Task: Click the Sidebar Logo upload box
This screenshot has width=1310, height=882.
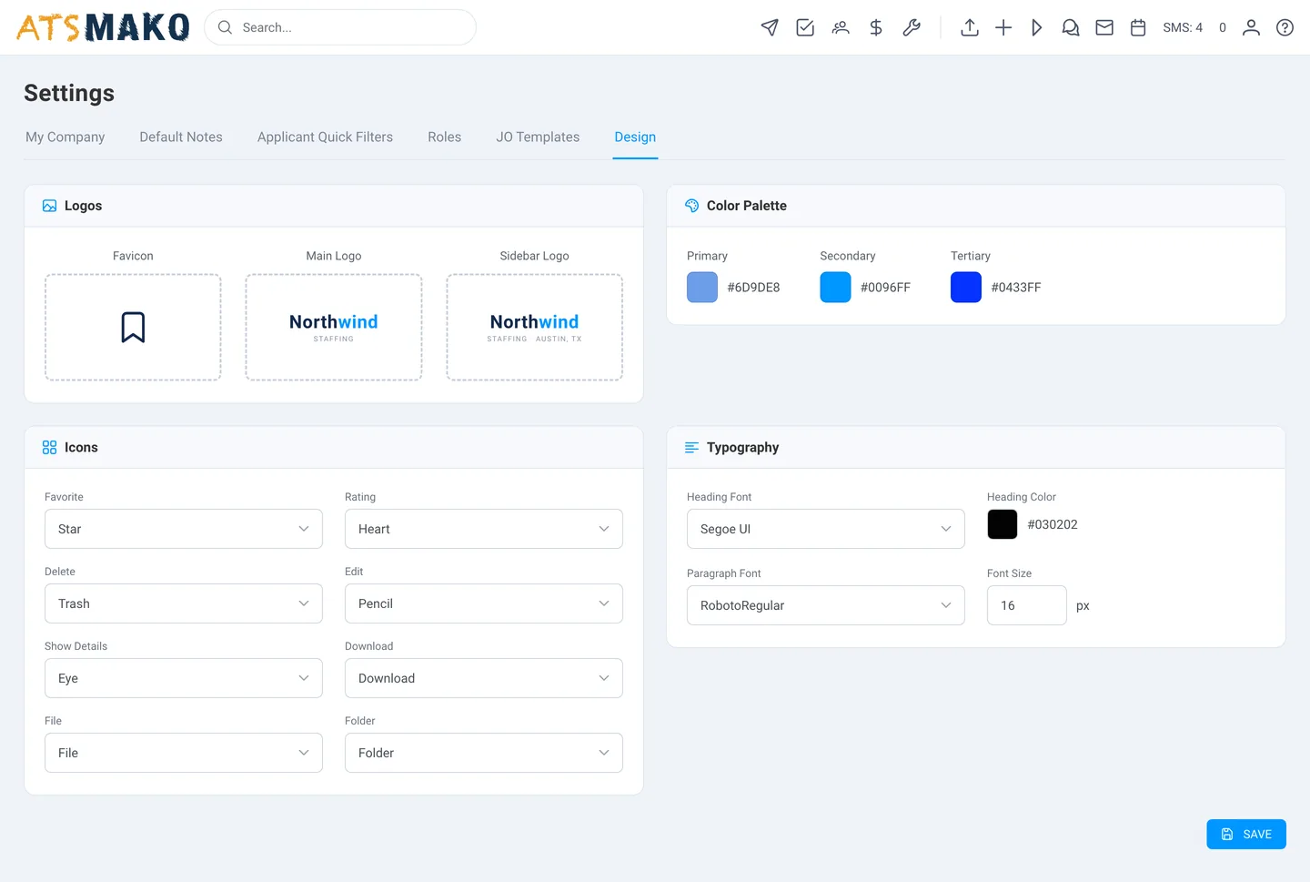Action: (x=535, y=327)
